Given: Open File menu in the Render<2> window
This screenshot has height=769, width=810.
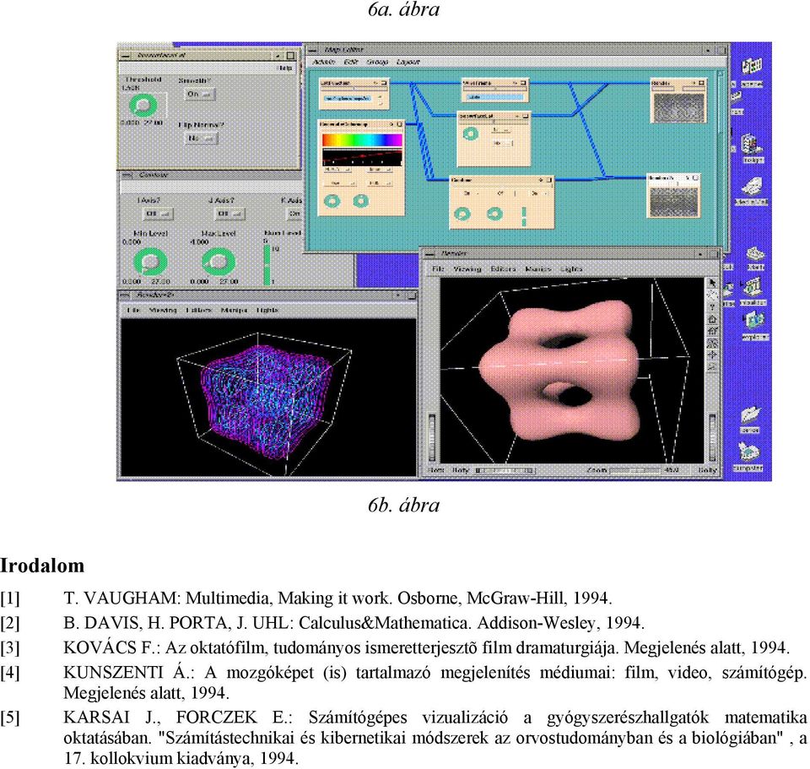Looking at the screenshot, I should coord(133,310).
